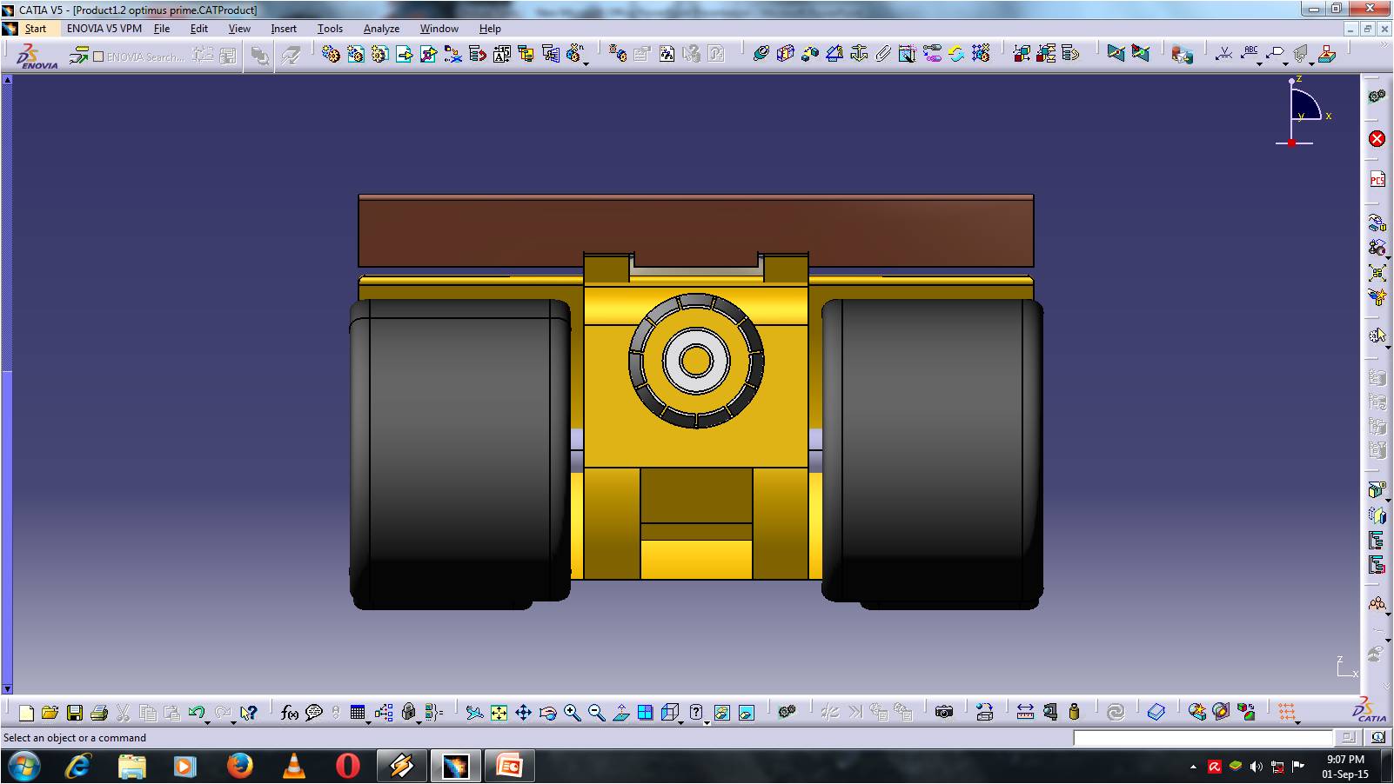Click the volume icon in system tray
This screenshot has width=1394, height=784.
click(x=1257, y=767)
